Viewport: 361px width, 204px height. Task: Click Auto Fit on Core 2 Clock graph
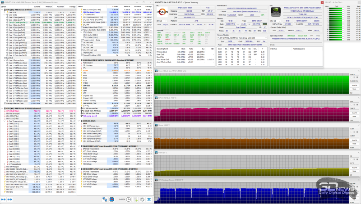[354, 86]
